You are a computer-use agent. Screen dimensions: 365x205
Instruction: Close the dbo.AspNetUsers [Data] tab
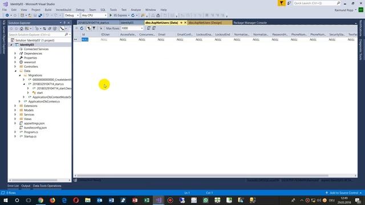point(185,23)
